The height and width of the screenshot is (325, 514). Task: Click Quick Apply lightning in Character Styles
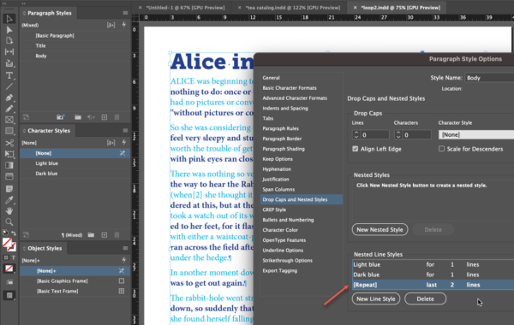(124, 142)
